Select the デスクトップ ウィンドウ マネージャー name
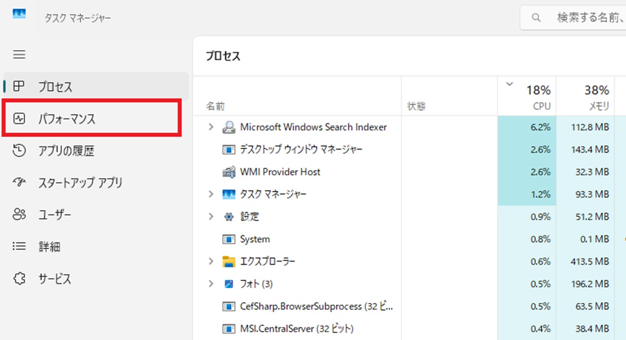Image resolution: width=626 pixels, height=340 pixels. 302,149
